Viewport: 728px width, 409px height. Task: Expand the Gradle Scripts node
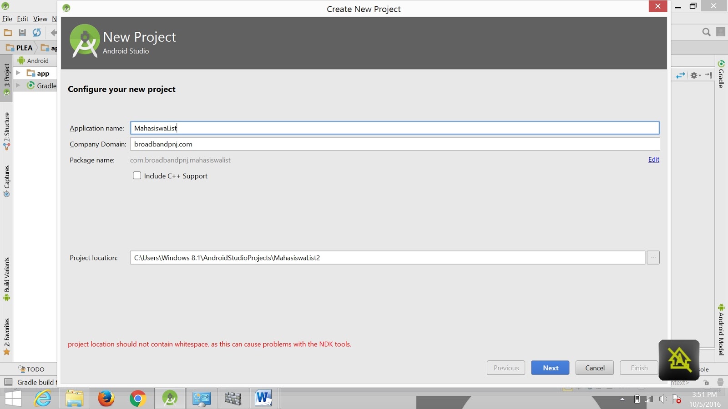click(18, 85)
